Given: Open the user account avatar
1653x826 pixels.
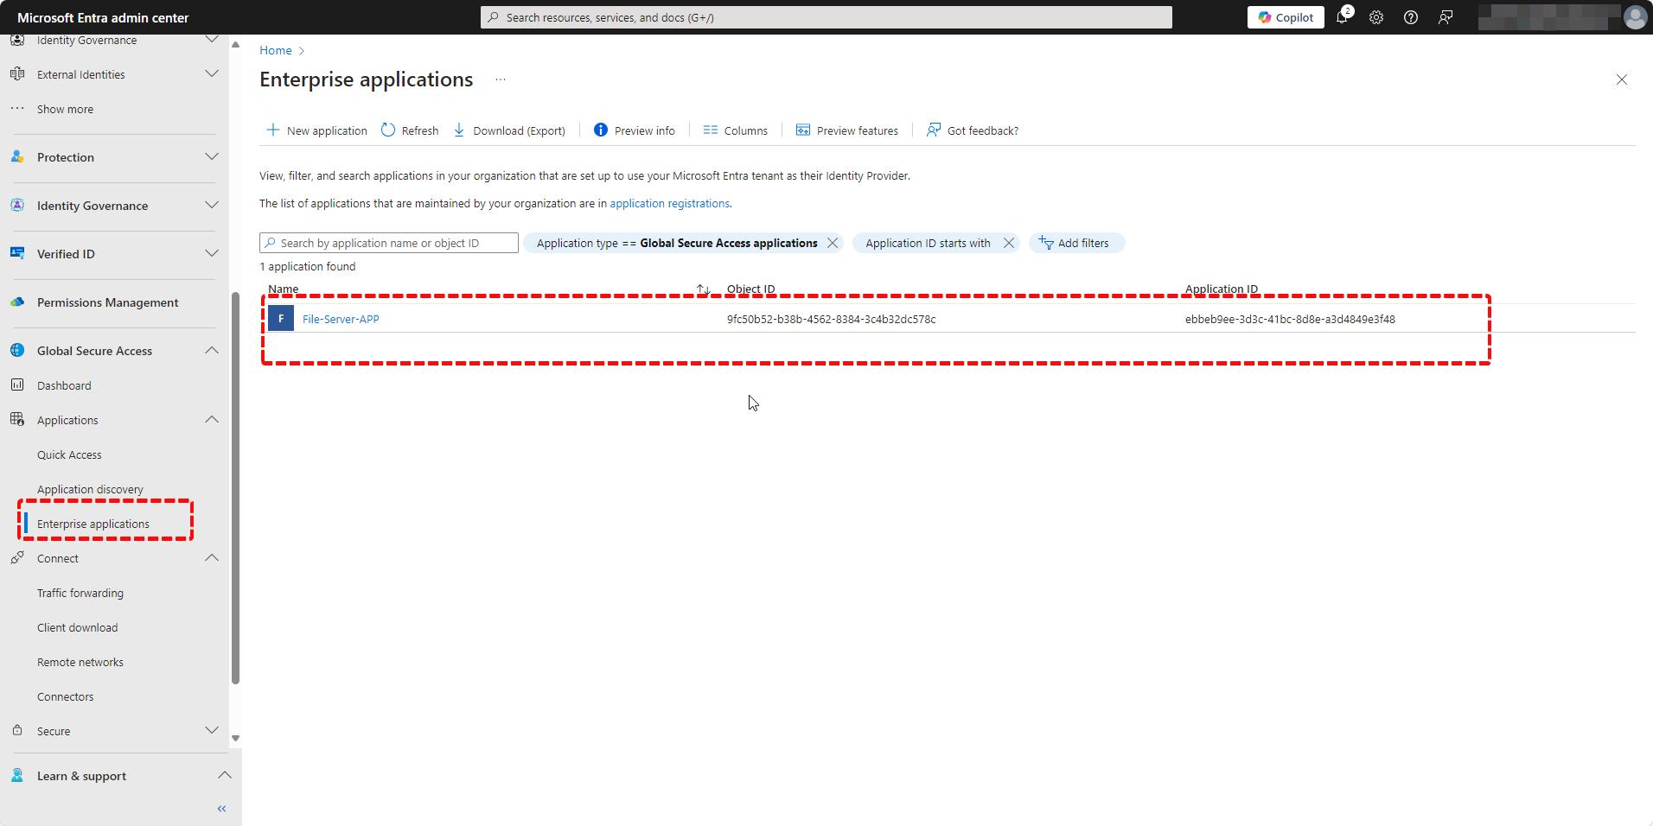Looking at the screenshot, I should pos(1635,17).
